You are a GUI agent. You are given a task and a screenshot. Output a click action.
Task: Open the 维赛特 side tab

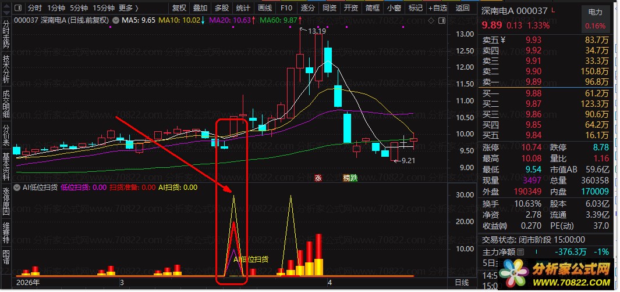pos(6,233)
